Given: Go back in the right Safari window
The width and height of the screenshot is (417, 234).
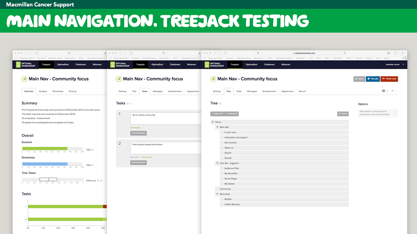Looking at the screenshot, I should [x=215, y=53].
